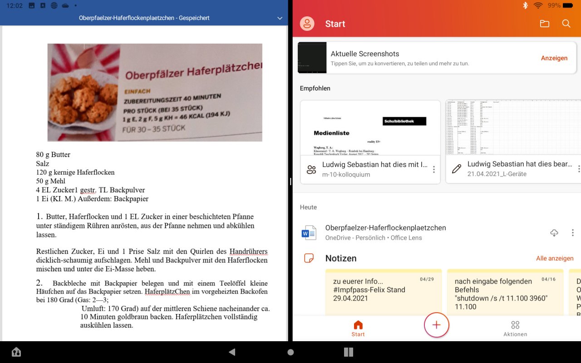Click the cloud notification icon in status bar
The height and width of the screenshot is (363, 581).
pyautogui.click(x=65, y=5)
